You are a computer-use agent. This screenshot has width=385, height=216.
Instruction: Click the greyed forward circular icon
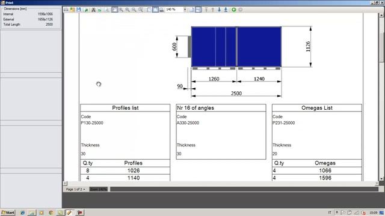tap(241, 10)
